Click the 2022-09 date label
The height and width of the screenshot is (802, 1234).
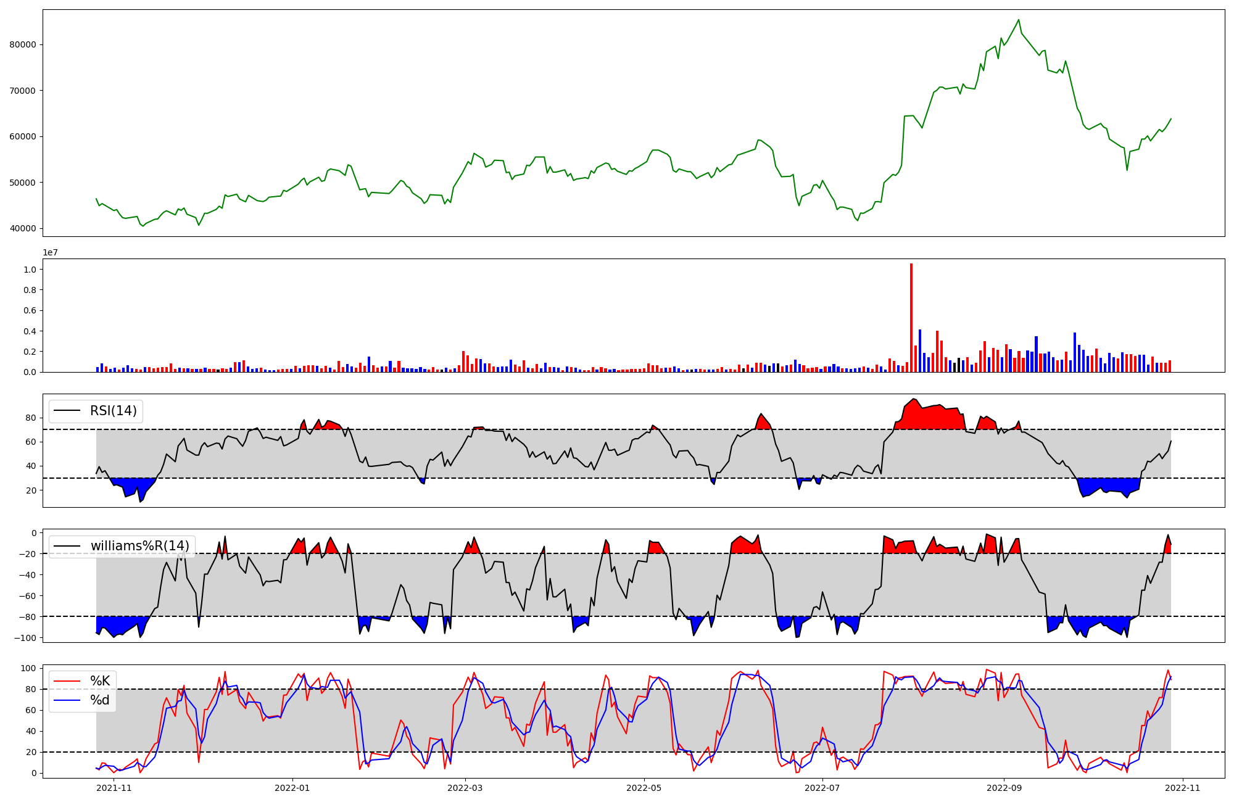click(x=1004, y=788)
